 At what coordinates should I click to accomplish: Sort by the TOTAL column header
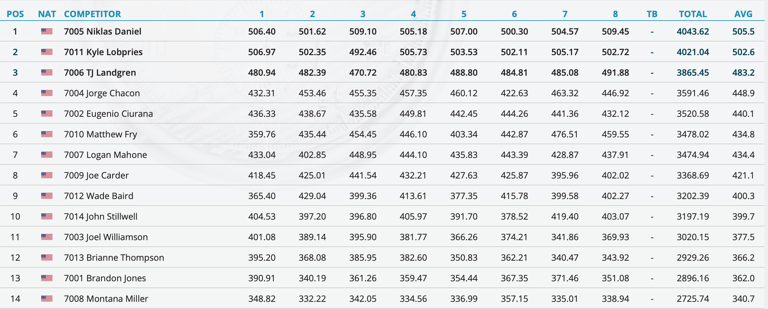[693, 14]
